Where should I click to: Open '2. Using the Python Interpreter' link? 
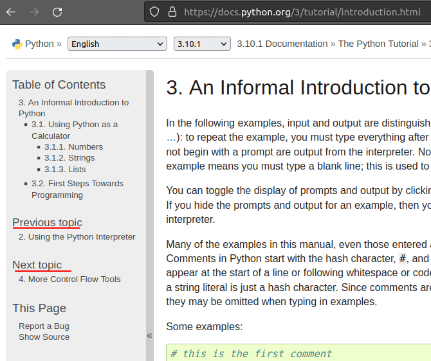pyautogui.click(x=77, y=236)
